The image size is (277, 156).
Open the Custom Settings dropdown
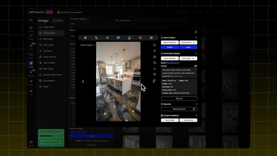(x=91, y=24)
